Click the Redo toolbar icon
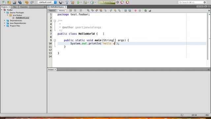 coord(32,2)
